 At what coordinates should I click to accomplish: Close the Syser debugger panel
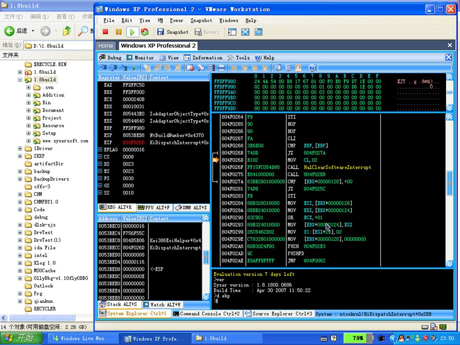[x=448, y=57]
